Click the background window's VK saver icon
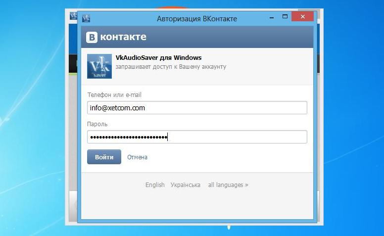This screenshot has height=236, width=384. (73, 16)
